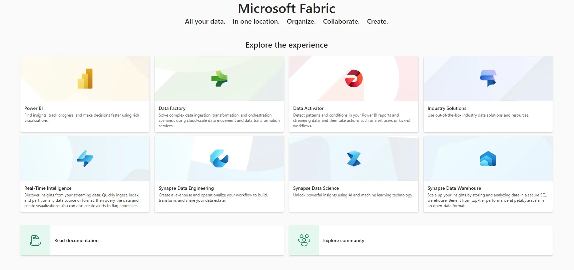Open the Data Factory title link
Image resolution: width=574 pixels, height=270 pixels.
(x=172, y=108)
